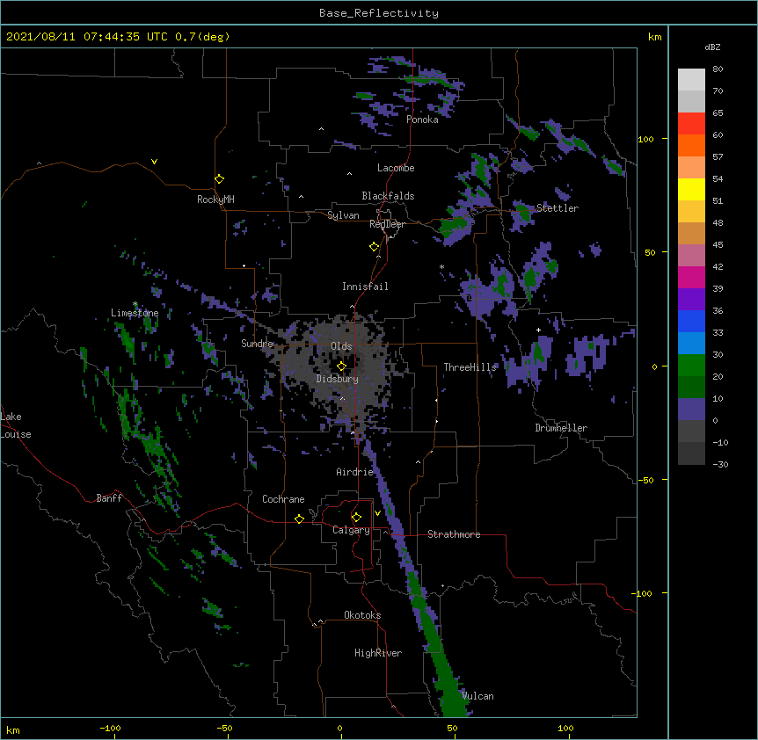This screenshot has width=758, height=740.
Task: Click the 0 tick on the bottom axis
Action: (x=339, y=729)
